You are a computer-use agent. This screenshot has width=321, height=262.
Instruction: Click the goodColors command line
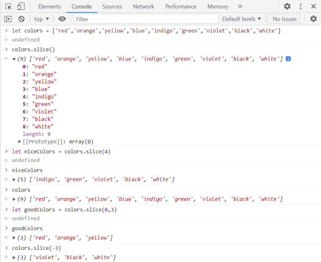[27, 229]
